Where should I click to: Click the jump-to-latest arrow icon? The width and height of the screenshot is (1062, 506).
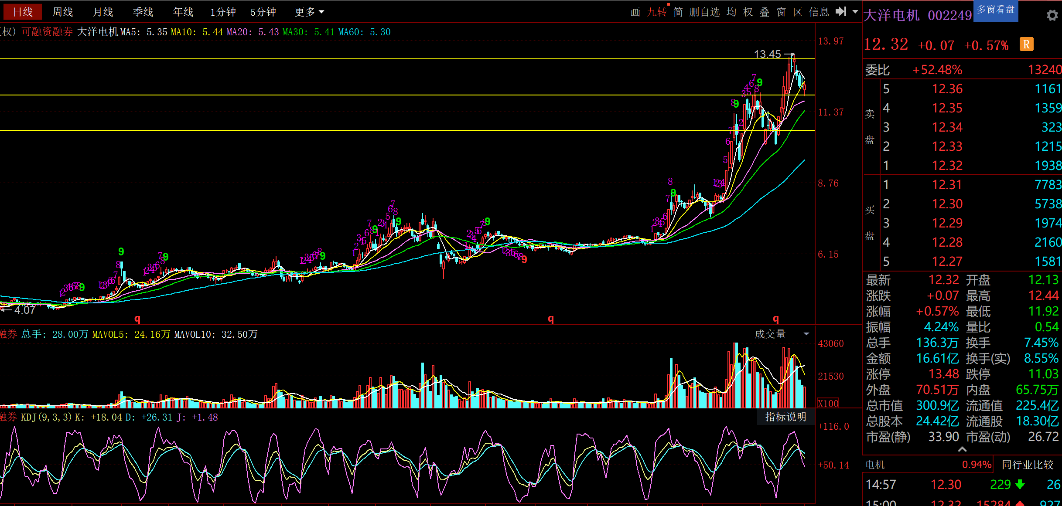(841, 12)
